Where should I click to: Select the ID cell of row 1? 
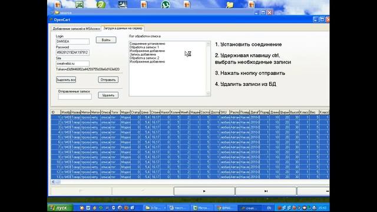pos(56,117)
